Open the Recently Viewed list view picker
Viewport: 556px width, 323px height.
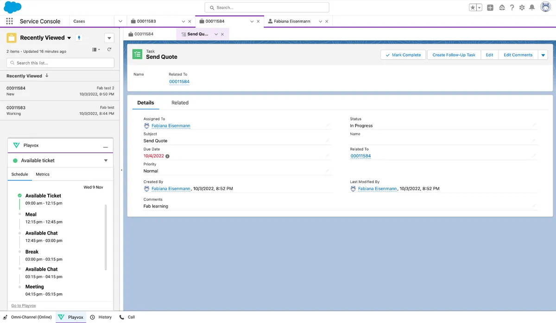(x=69, y=38)
